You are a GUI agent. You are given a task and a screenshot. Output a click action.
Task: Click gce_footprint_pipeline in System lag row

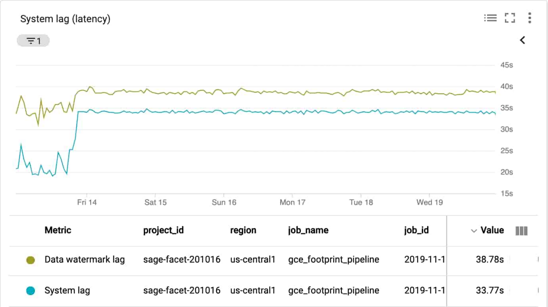pyautogui.click(x=334, y=291)
